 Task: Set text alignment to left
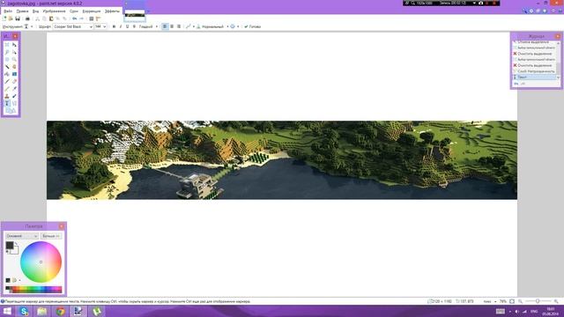click(165, 26)
